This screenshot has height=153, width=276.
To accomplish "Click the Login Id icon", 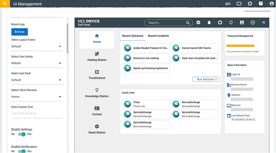I will tap(229, 75).
